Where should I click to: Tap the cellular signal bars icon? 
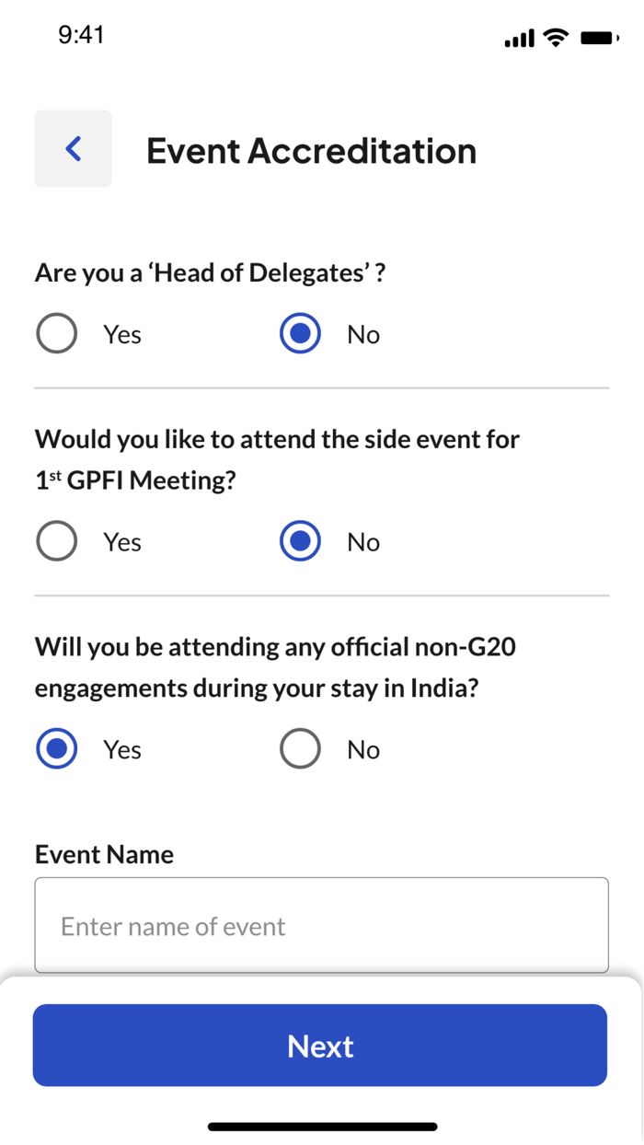click(519, 39)
